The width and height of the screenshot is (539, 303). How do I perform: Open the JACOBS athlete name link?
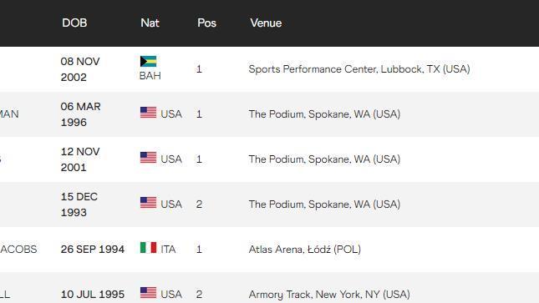tap(18, 249)
